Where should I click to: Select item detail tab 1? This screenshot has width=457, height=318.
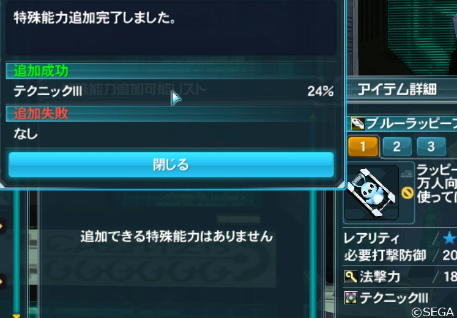pyautogui.click(x=363, y=146)
